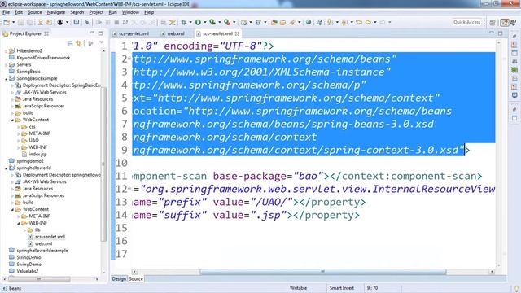This screenshot has width=521, height=293.
Task: Click the Previous Annotation toolbar icon
Action: tap(344, 22)
